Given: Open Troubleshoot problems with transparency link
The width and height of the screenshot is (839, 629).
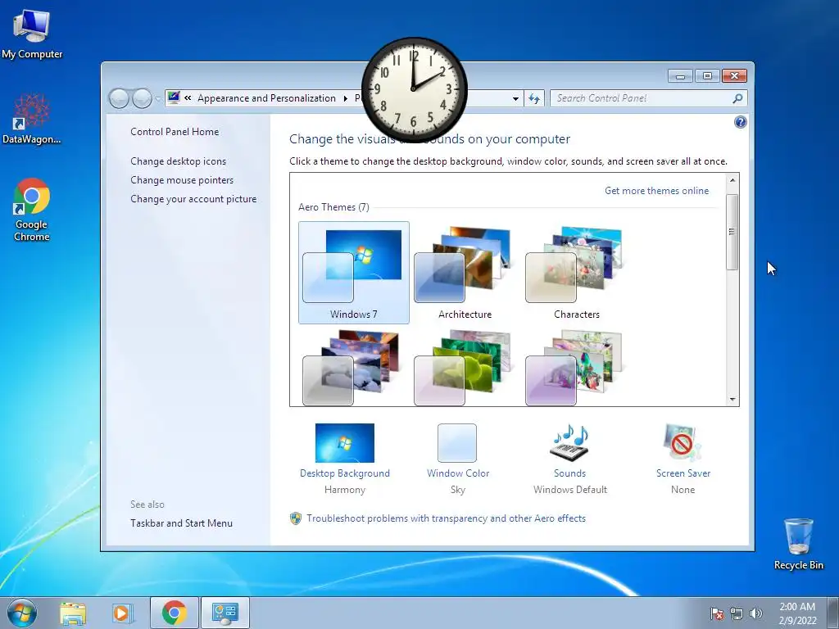Looking at the screenshot, I should coord(447,518).
